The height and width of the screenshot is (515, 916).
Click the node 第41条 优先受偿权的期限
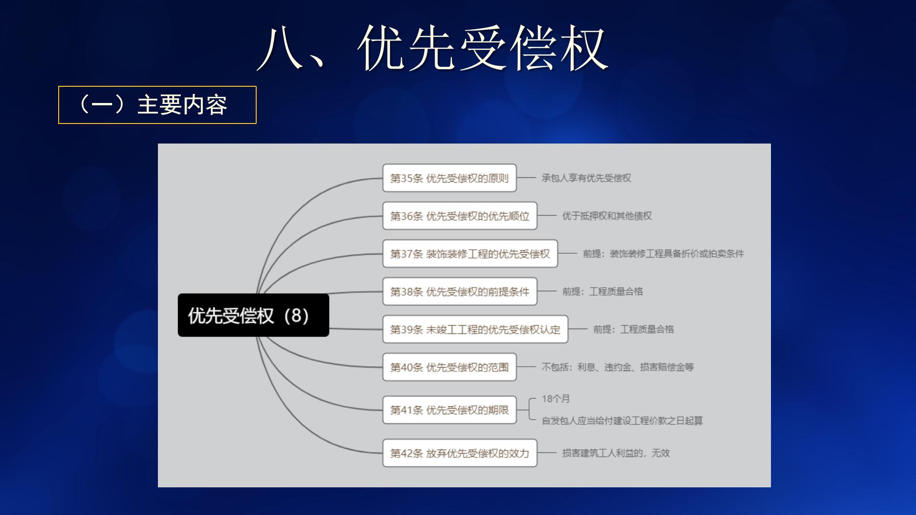[449, 410]
